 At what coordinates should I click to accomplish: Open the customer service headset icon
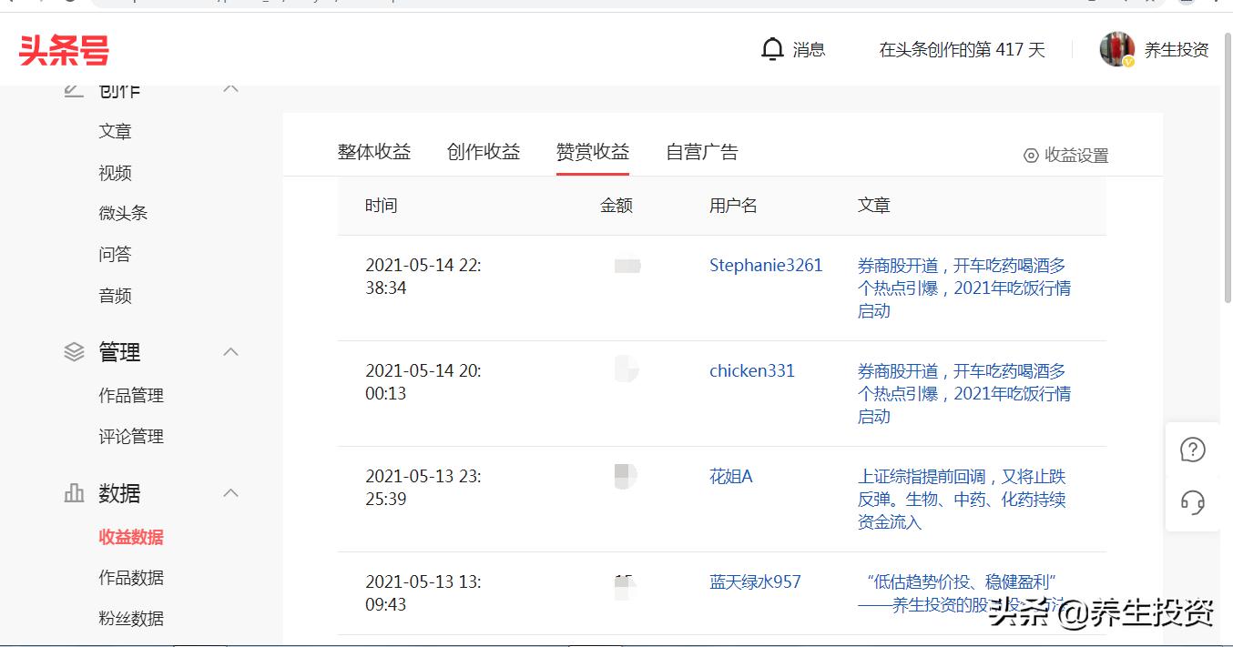coord(1193,501)
